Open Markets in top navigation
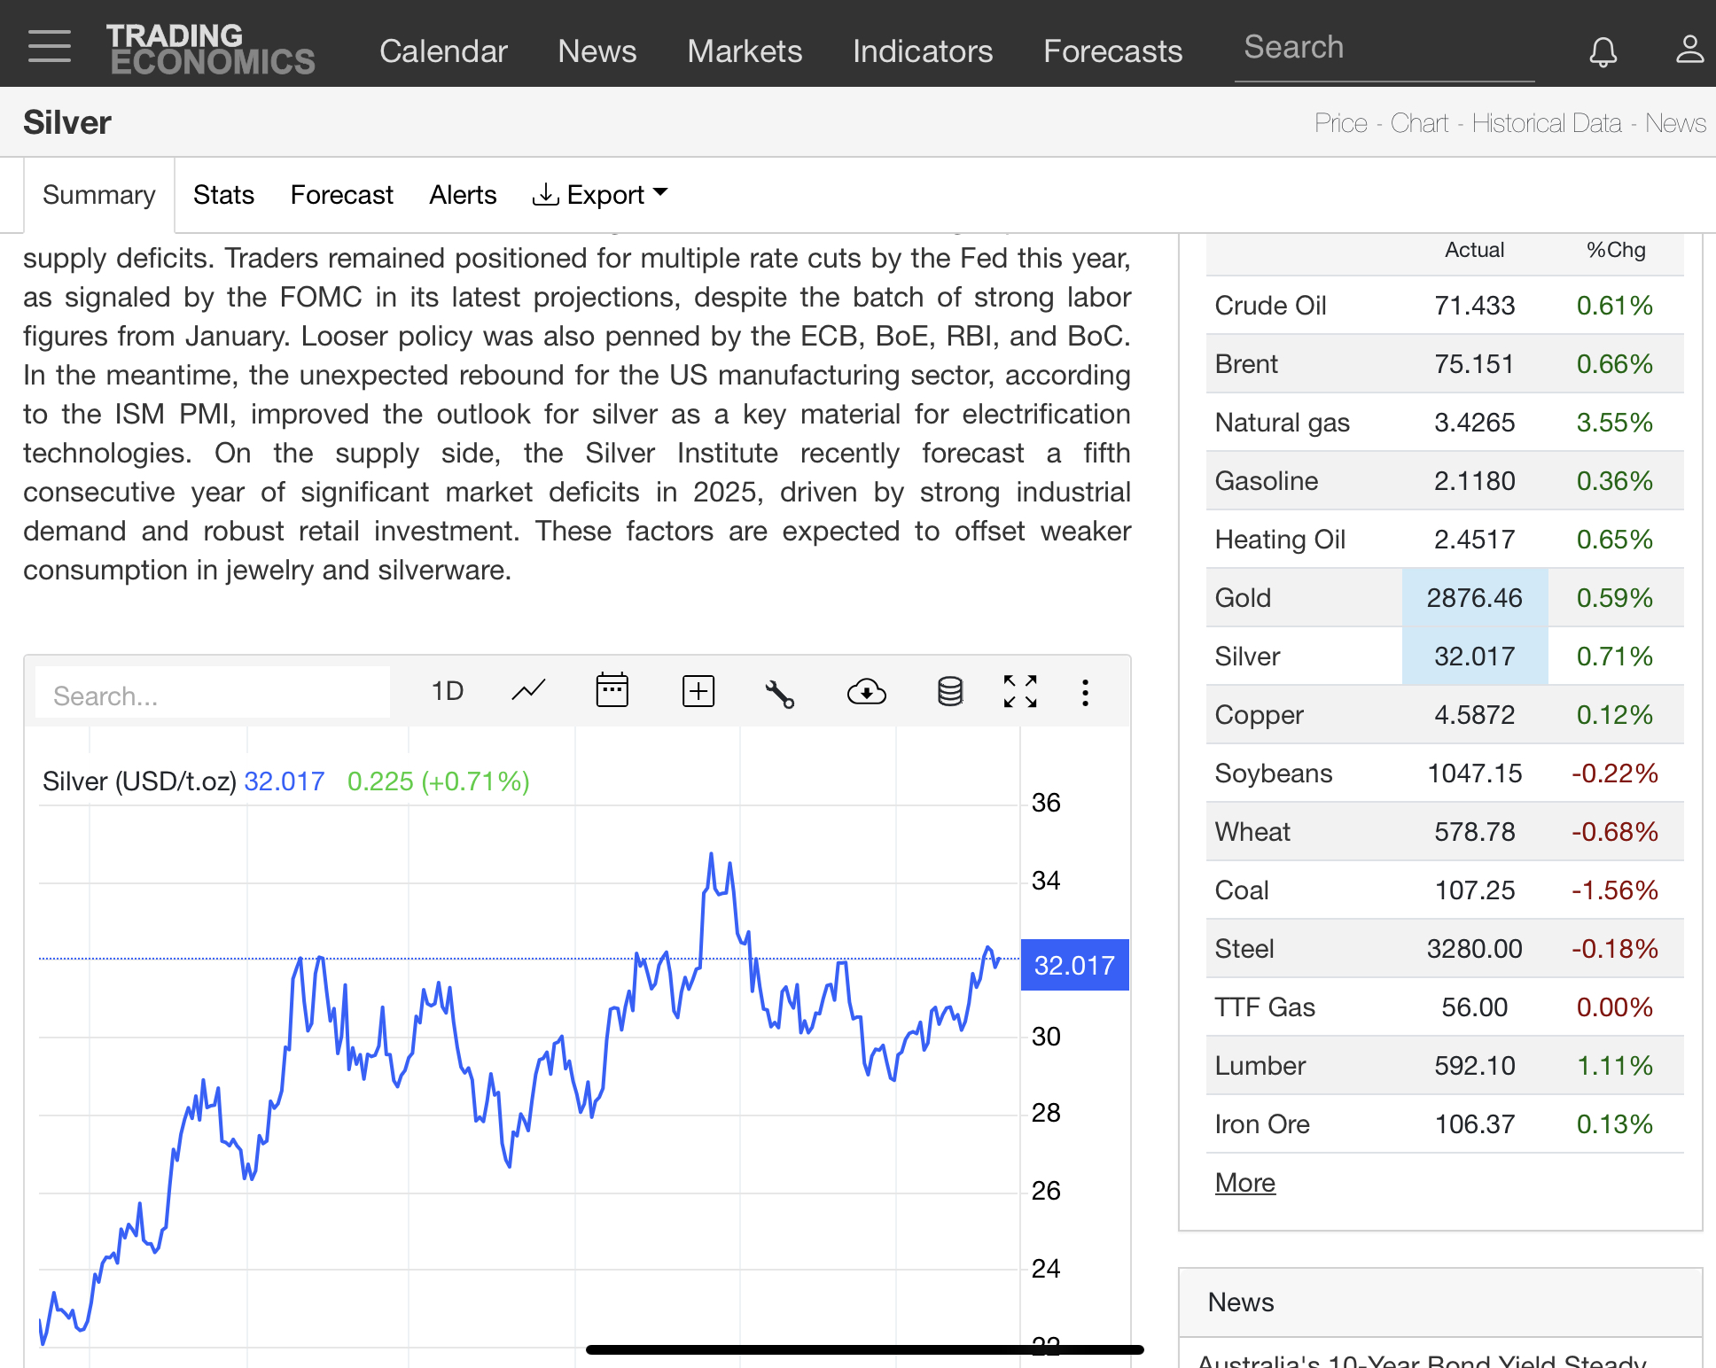 pyautogui.click(x=745, y=51)
